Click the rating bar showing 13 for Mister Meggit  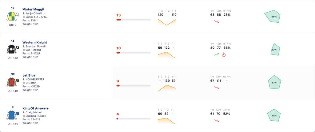click(x=134, y=20)
